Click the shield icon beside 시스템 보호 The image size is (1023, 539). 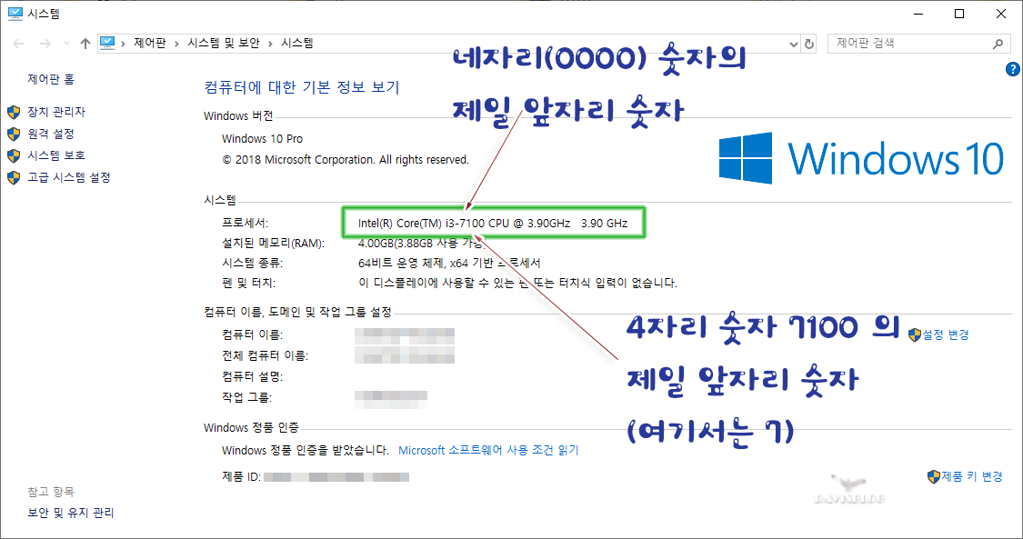click(14, 155)
